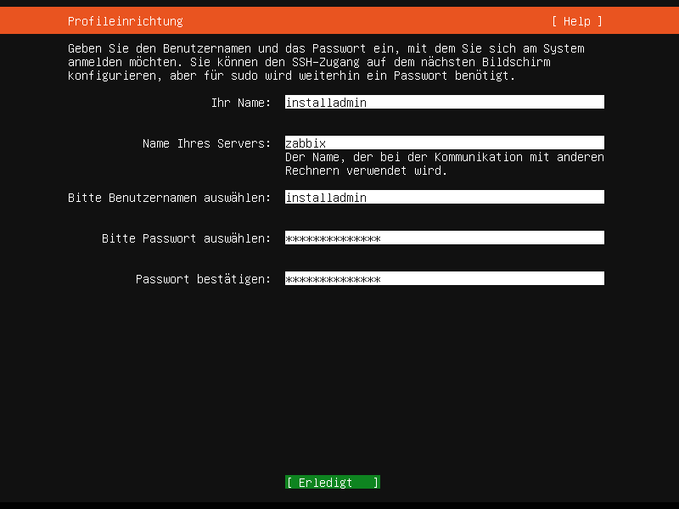Focus the Bitte Passwort auswählen field
The width and height of the screenshot is (679, 509).
[444, 238]
